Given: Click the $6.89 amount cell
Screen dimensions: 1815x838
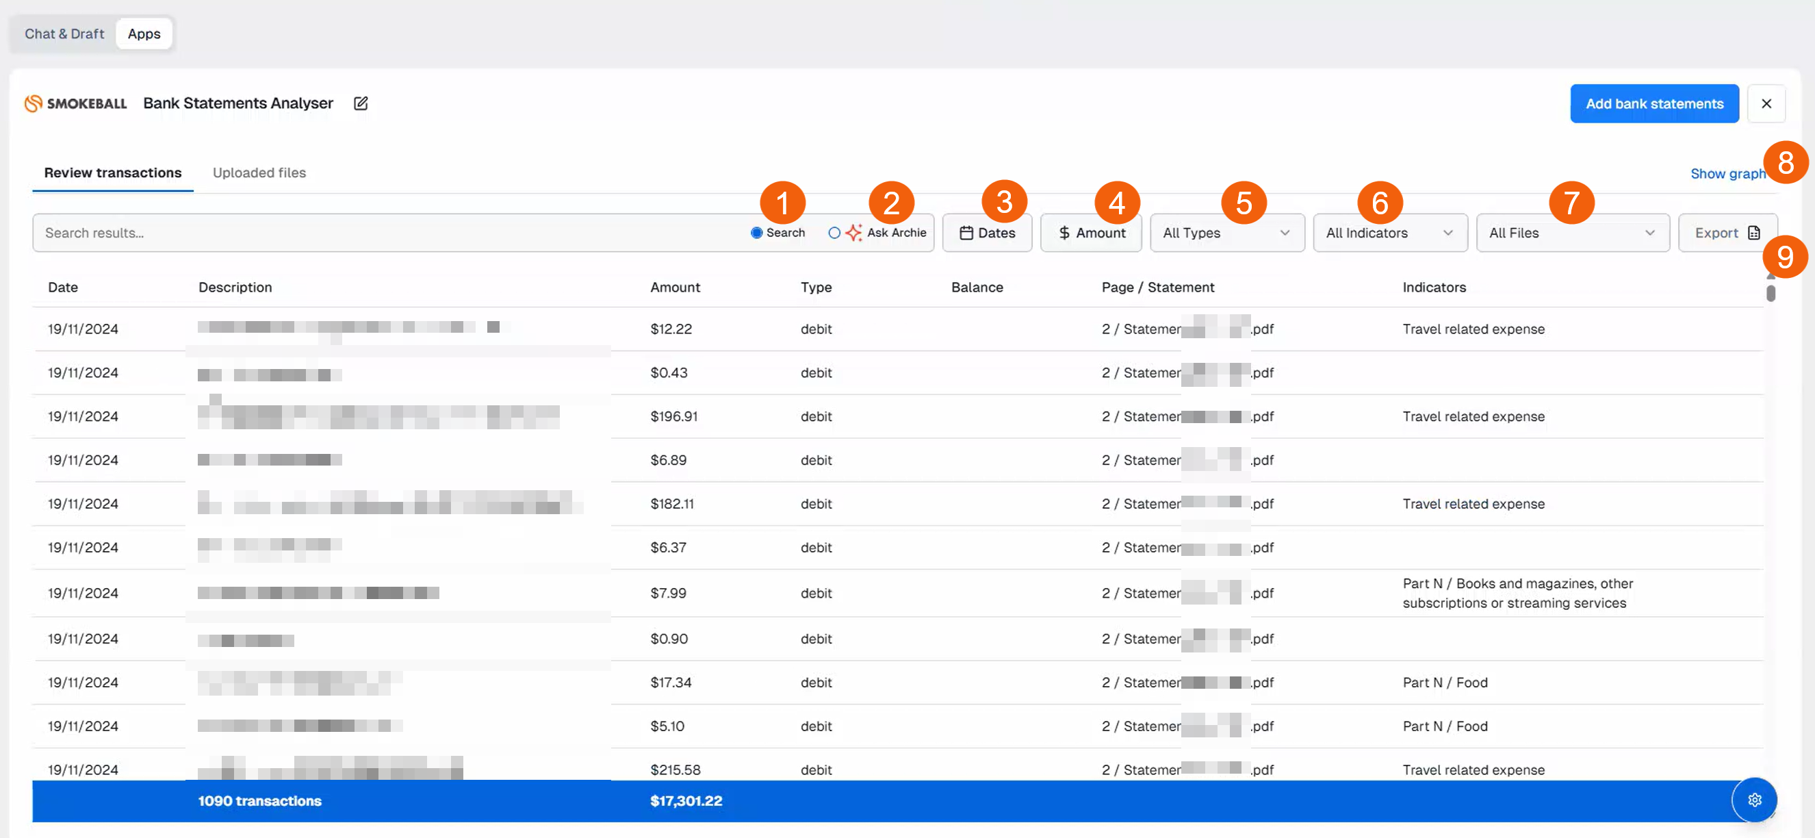Looking at the screenshot, I should coord(668,460).
